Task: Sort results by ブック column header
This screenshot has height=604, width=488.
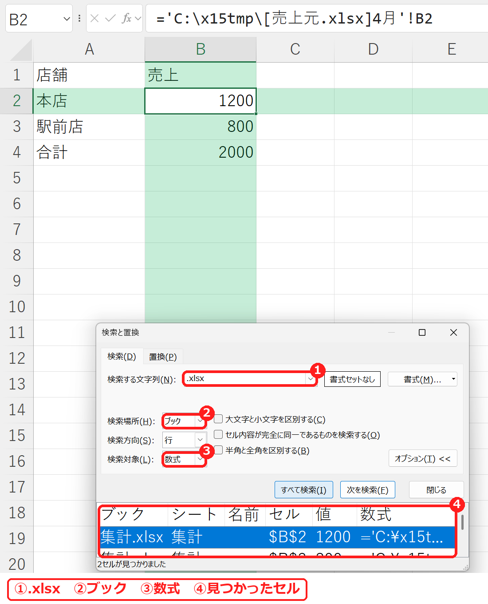Action: click(x=134, y=515)
